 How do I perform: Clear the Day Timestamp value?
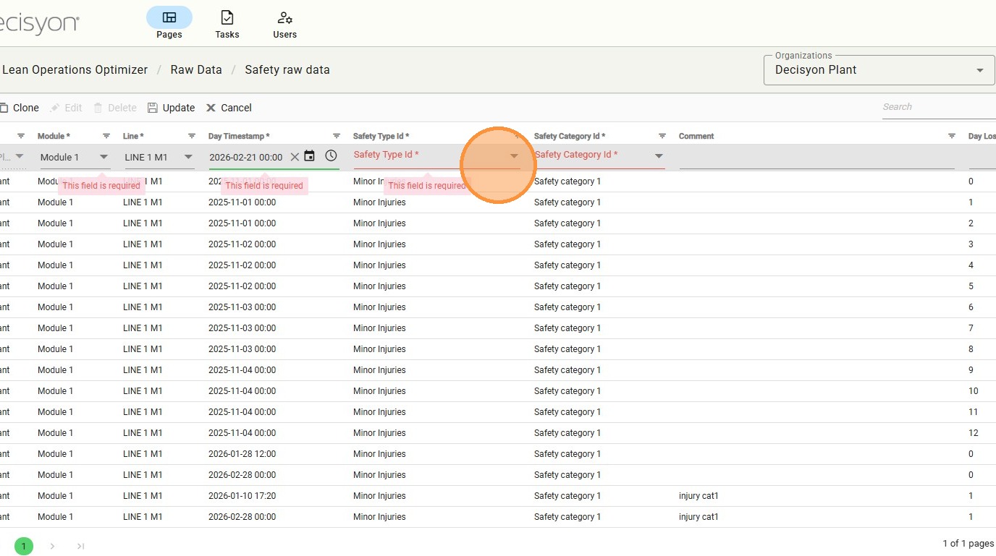(x=295, y=157)
